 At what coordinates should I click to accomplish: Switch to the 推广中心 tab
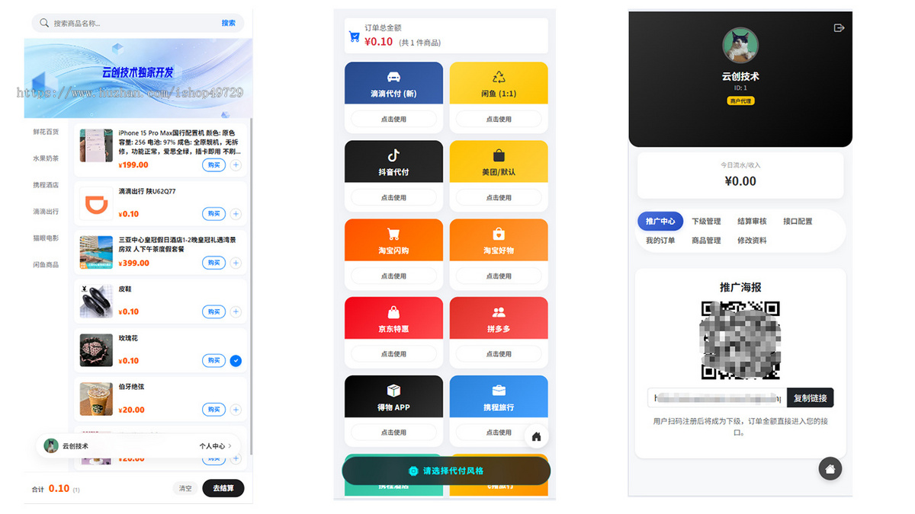(x=660, y=221)
